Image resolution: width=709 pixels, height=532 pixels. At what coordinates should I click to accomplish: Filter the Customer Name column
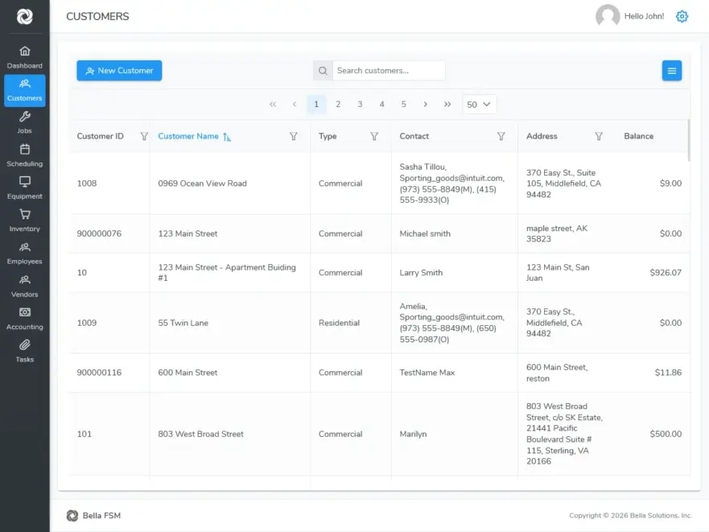(x=294, y=136)
